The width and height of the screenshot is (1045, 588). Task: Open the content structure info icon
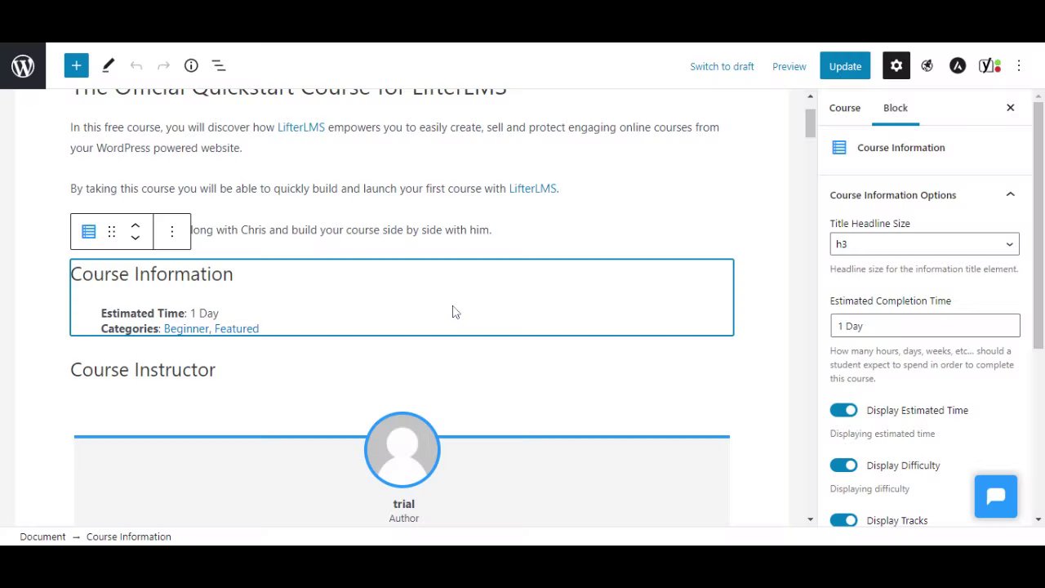click(191, 65)
